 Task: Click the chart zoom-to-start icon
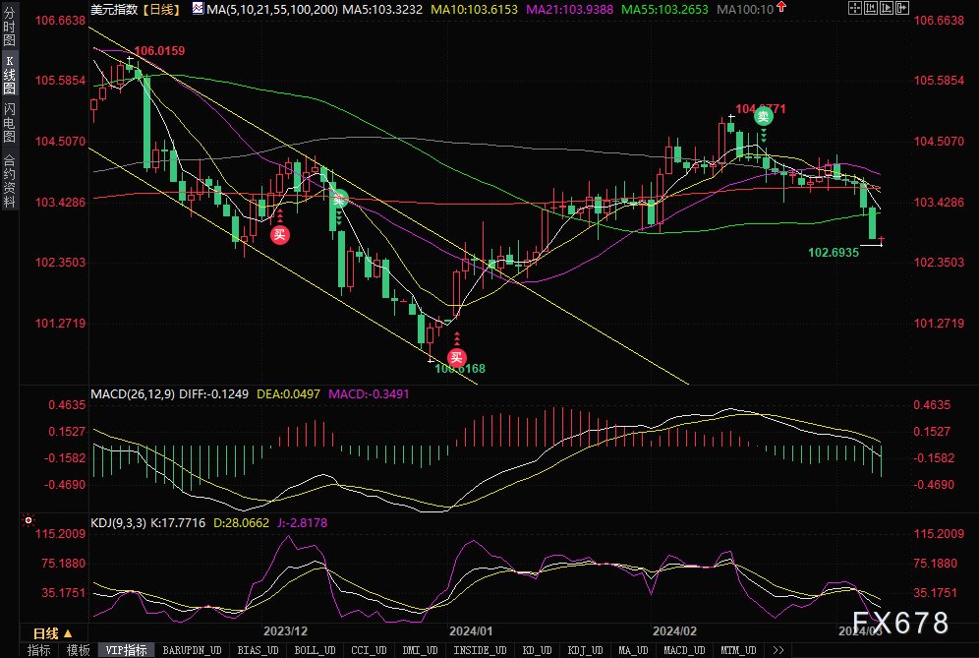pyautogui.click(x=871, y=8)
